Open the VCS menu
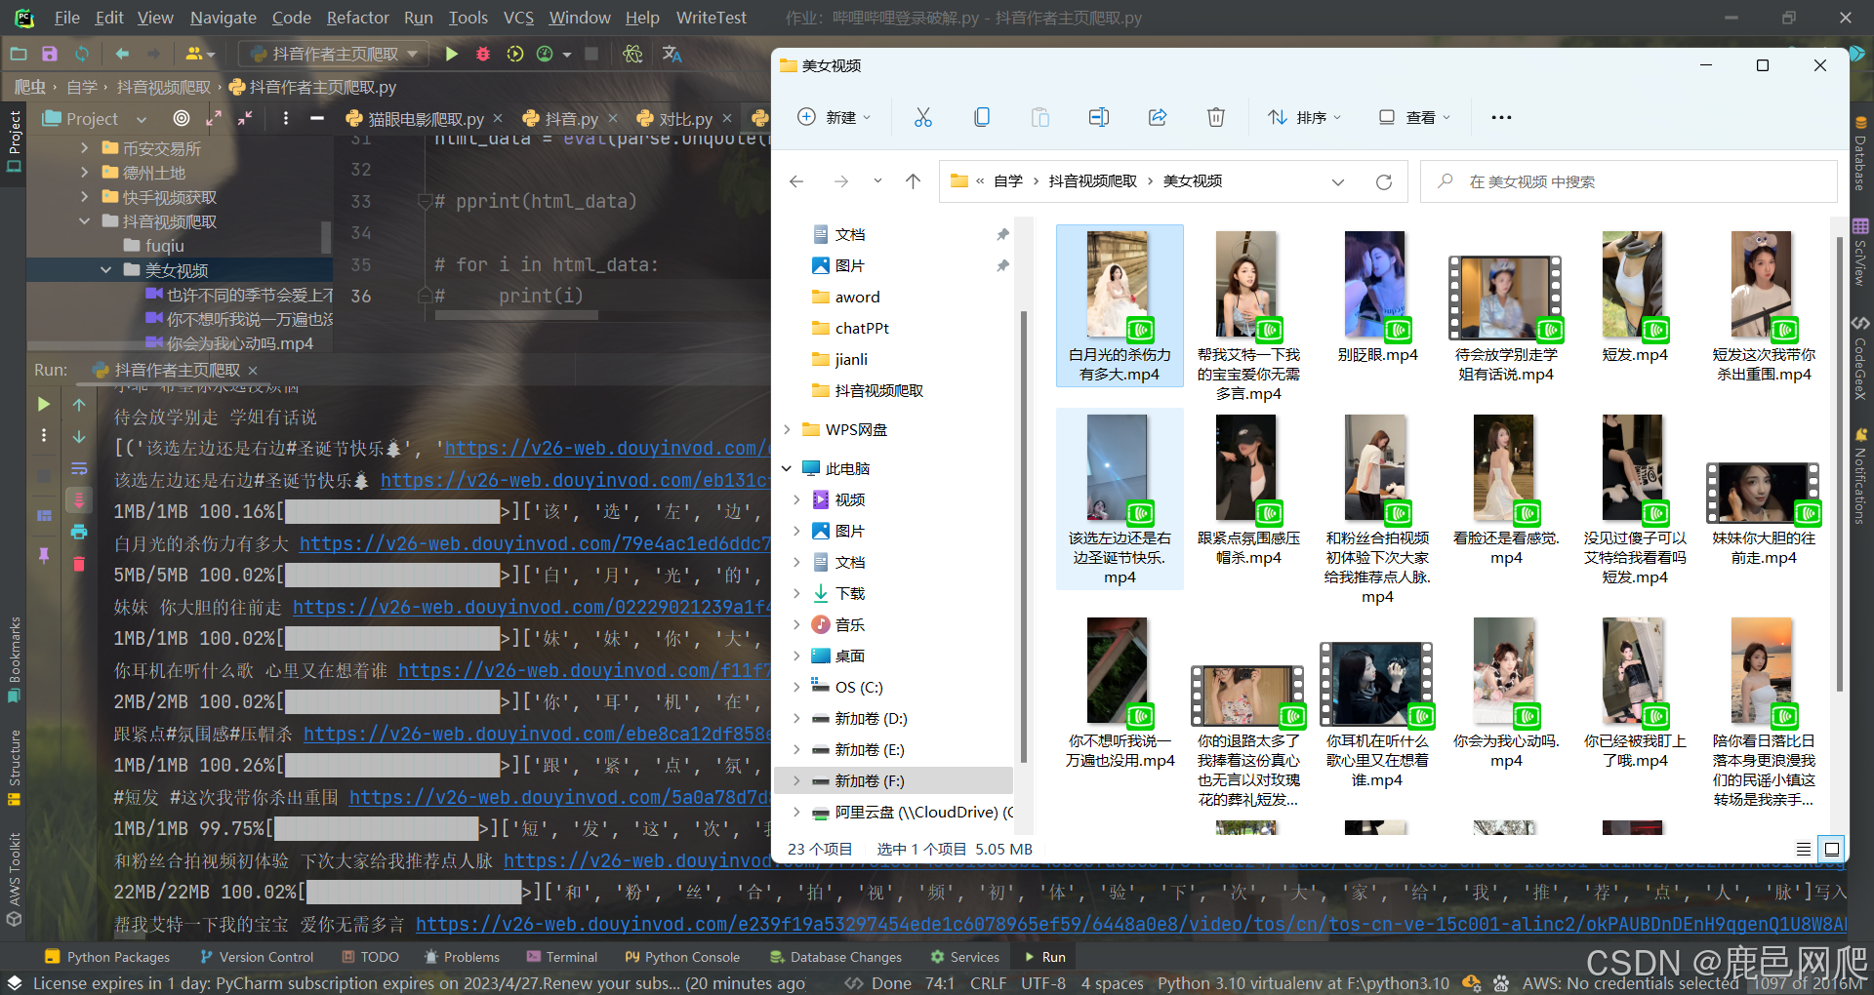This screenshot has width=1874, height=995. click(518, 18)
